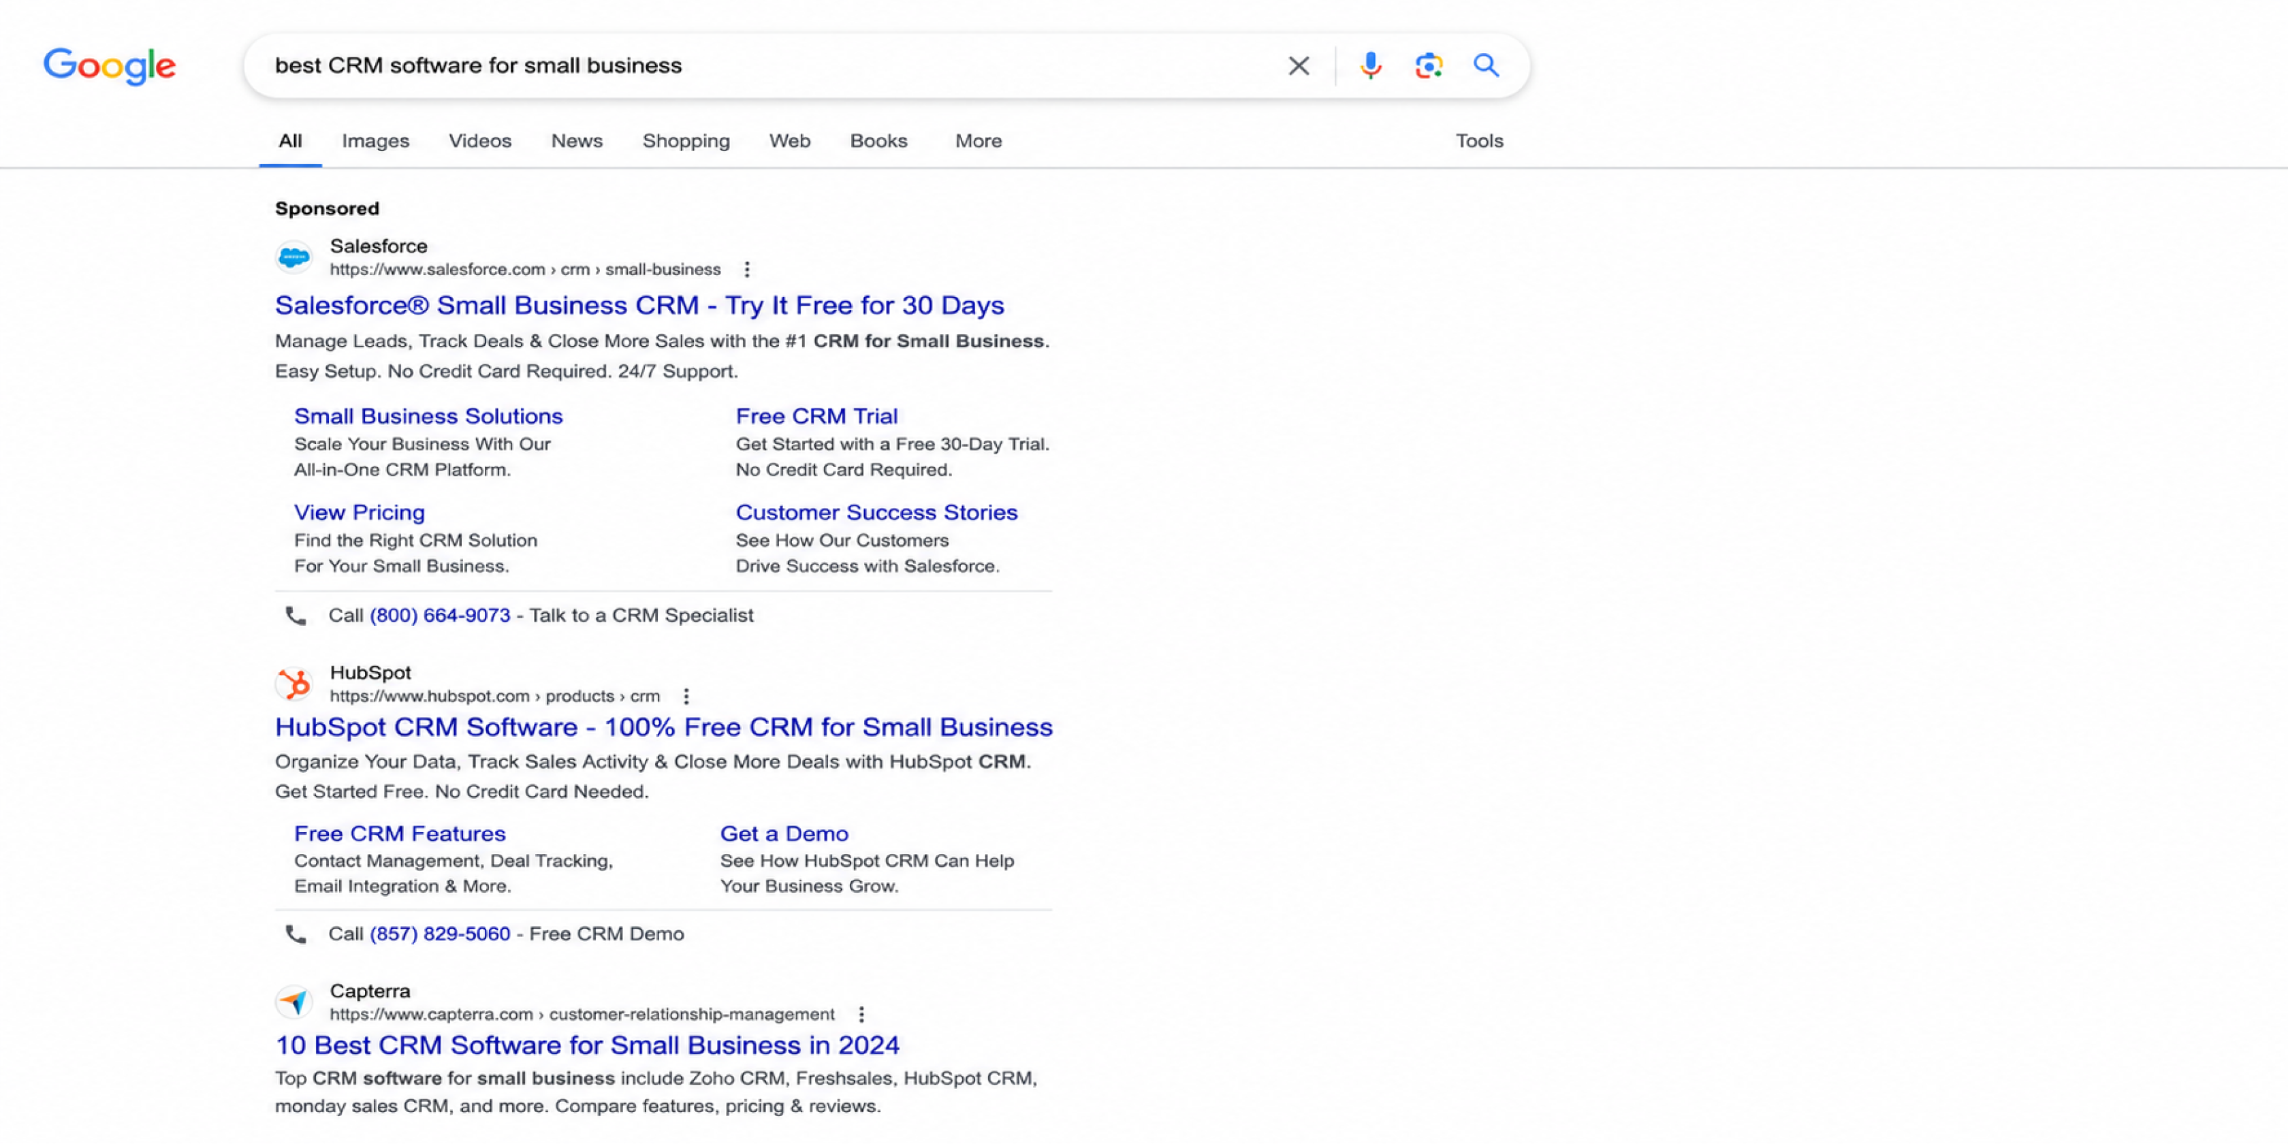2288x1144 pixels.
Task: Click the magnifying glass search icon
Action: click(1486, 66)
